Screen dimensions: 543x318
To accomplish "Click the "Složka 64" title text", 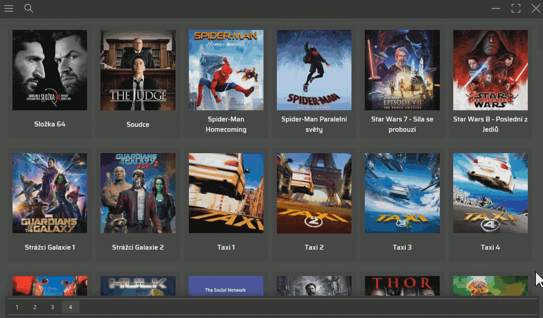I will (50, 124).
